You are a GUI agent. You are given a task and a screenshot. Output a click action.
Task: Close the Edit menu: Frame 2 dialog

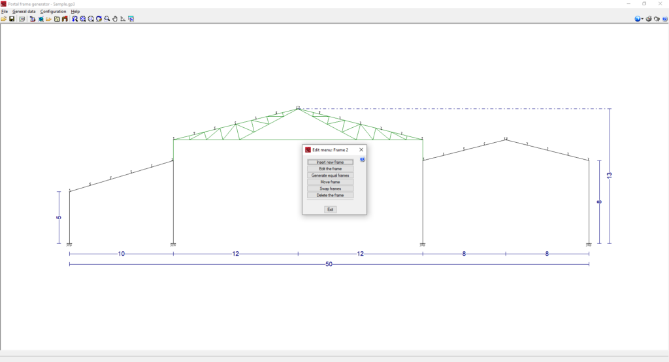click(361, 150)
